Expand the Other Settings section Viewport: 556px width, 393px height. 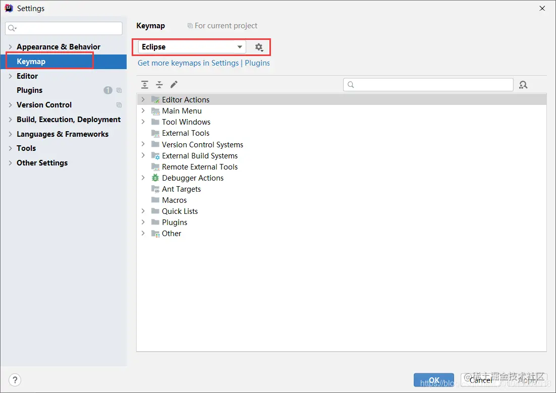[10, 163]
